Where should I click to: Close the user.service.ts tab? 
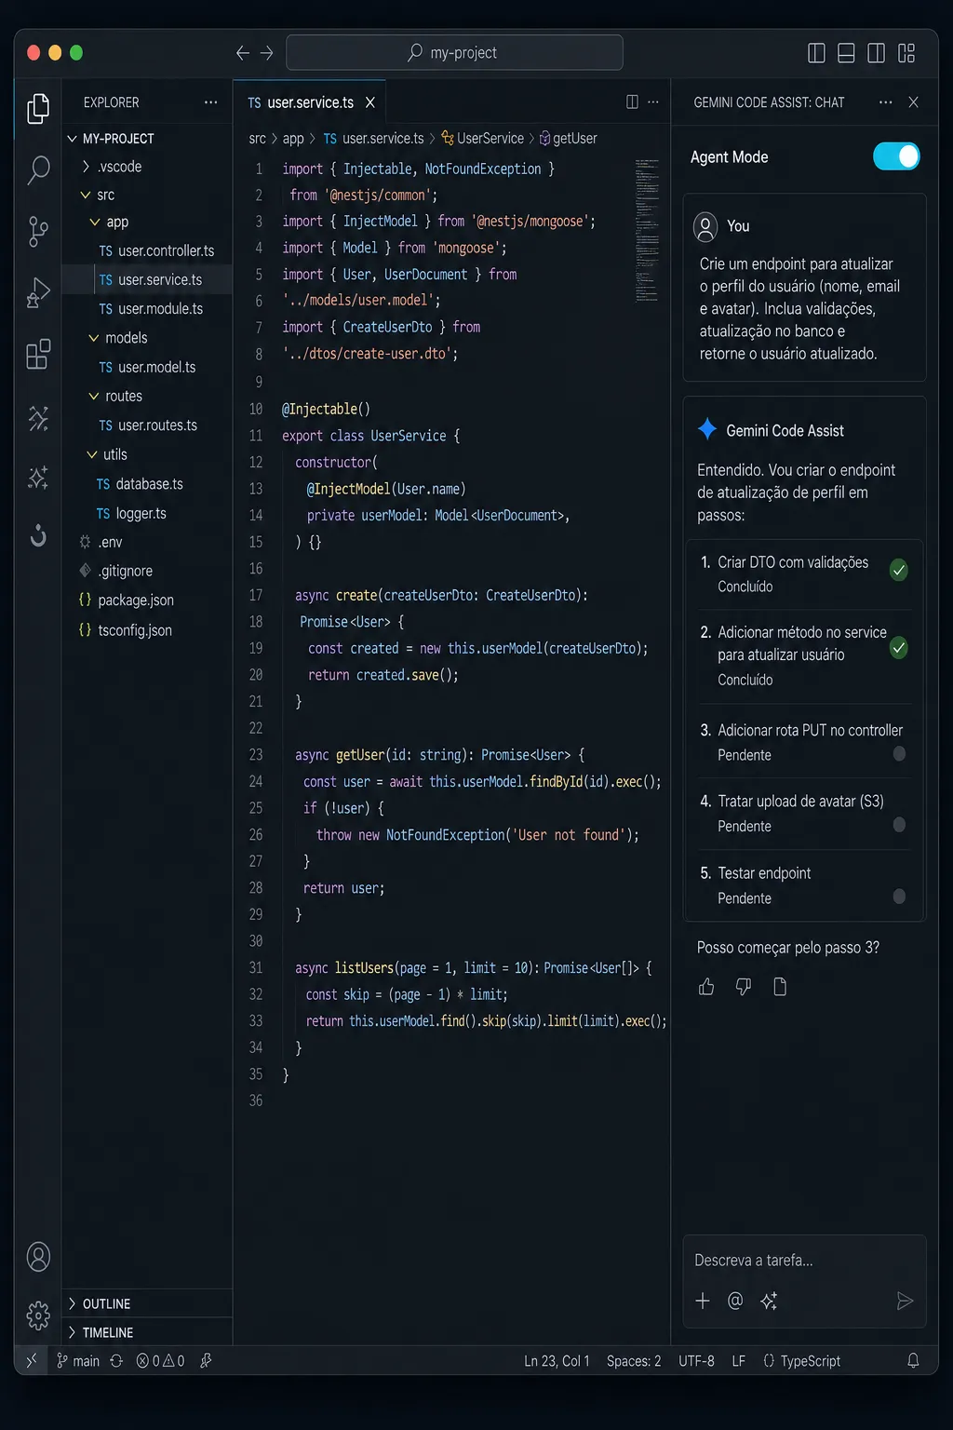click(370, 102)
